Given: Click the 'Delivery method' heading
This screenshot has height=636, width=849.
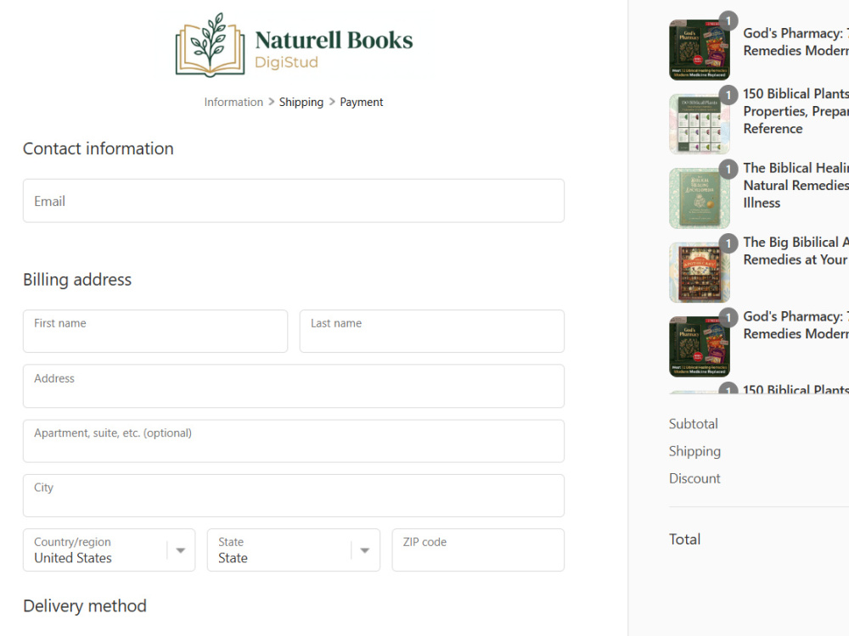Looking at the screenshot, I should point(84,605).
